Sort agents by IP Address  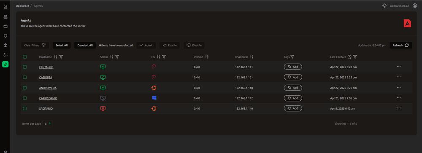click(x=252, y=57)
